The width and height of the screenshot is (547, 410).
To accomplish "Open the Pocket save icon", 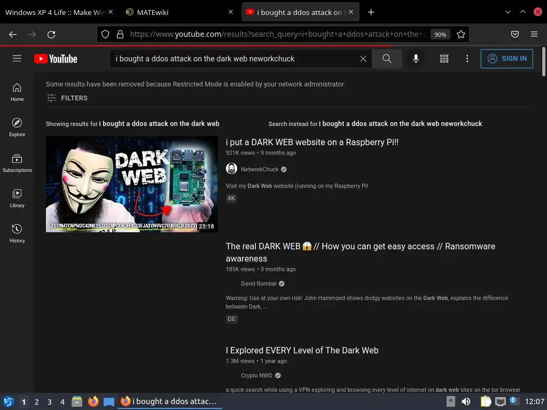I will click(x=514, y=34).
